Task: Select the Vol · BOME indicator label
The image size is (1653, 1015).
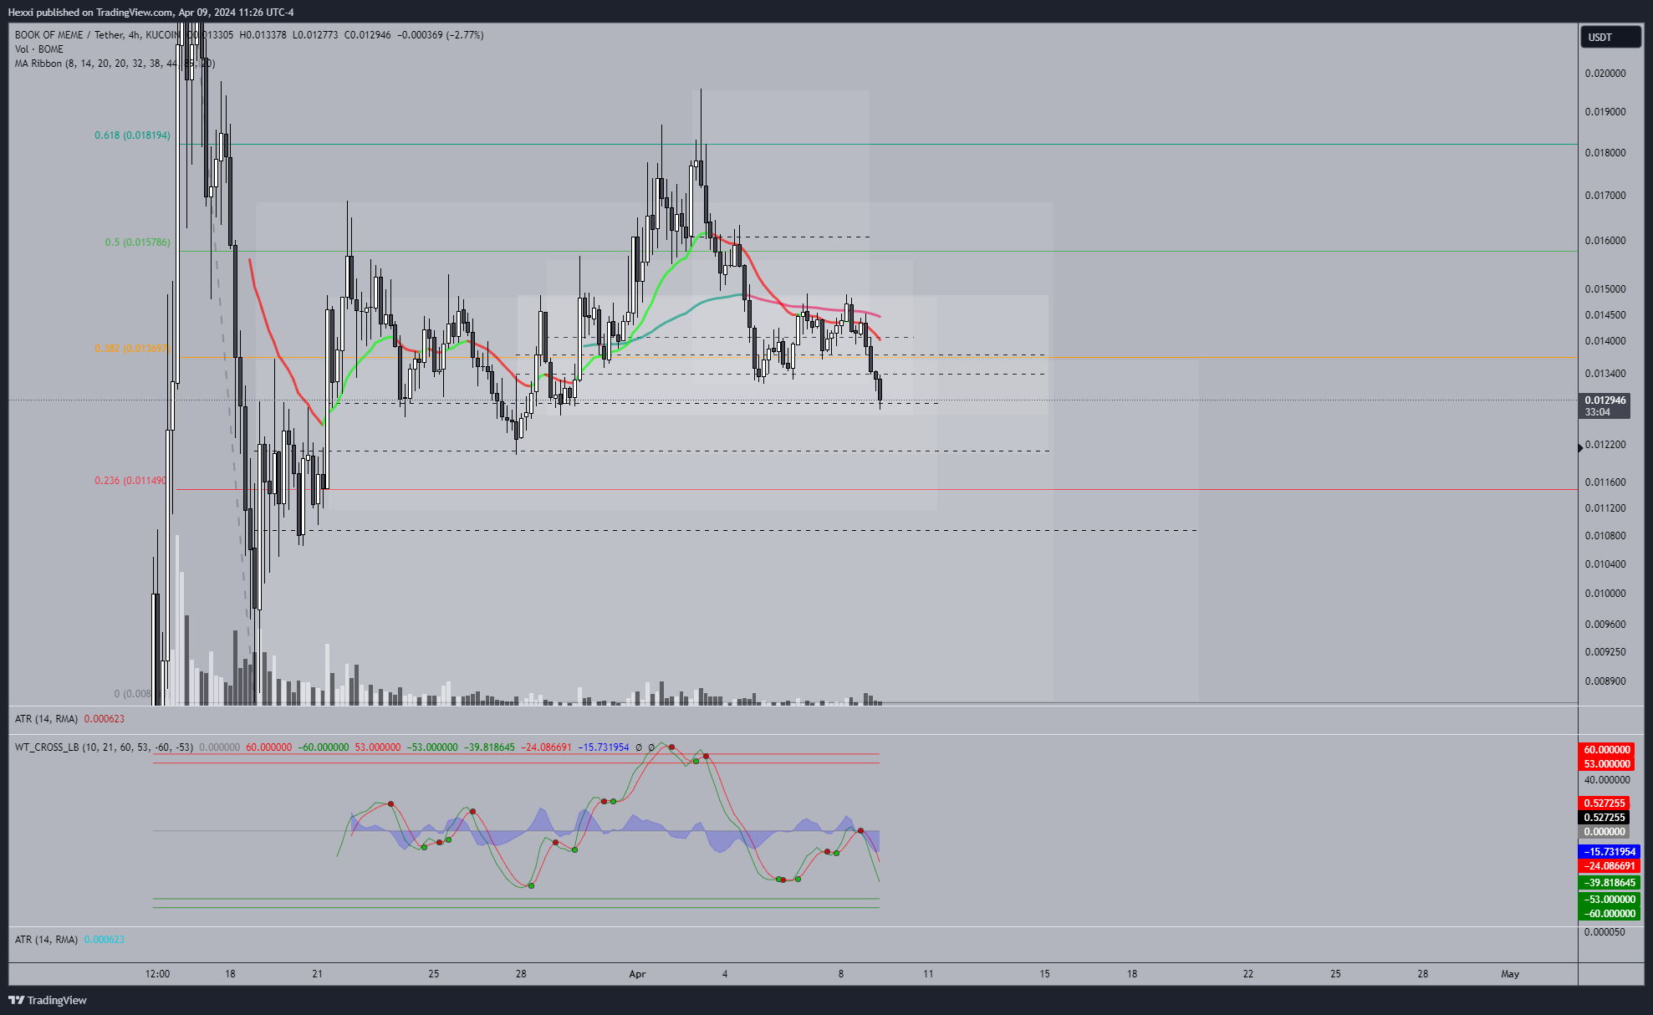Action: pyautogui.click(x=39, y=49)
